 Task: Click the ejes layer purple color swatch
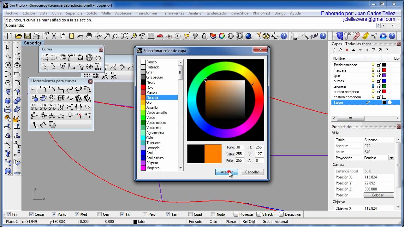click(x=384, y=75)
